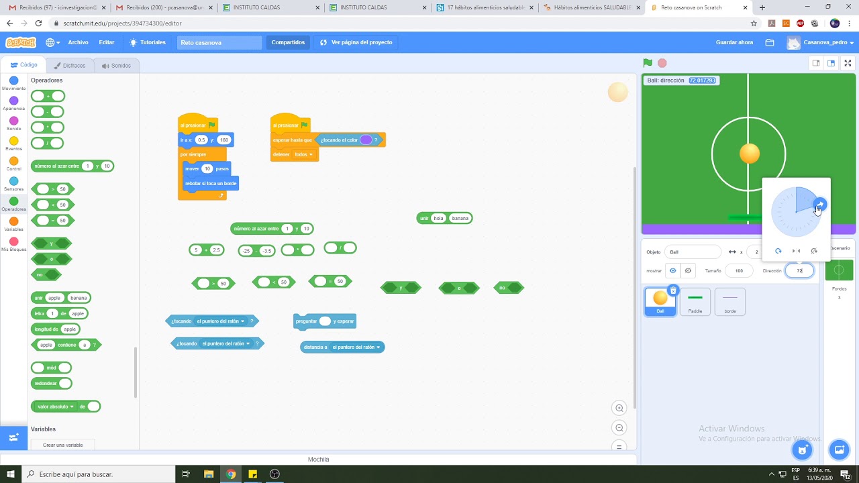
Task: Switch to the Disfraces tab
Action: pos(70,66)
